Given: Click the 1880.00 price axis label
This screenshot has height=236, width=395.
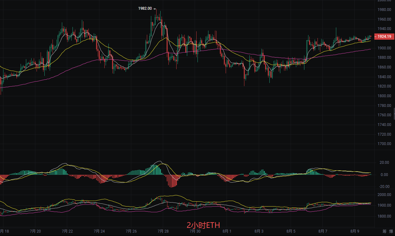Looking at the screenshot, I should 384,58.
